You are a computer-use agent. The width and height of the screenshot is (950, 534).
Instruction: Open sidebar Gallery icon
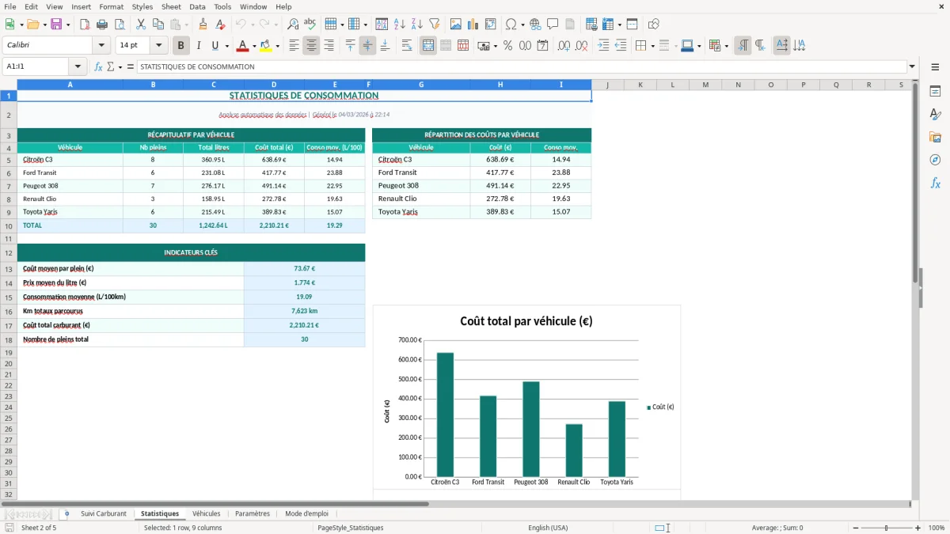[x=935, y=138]
